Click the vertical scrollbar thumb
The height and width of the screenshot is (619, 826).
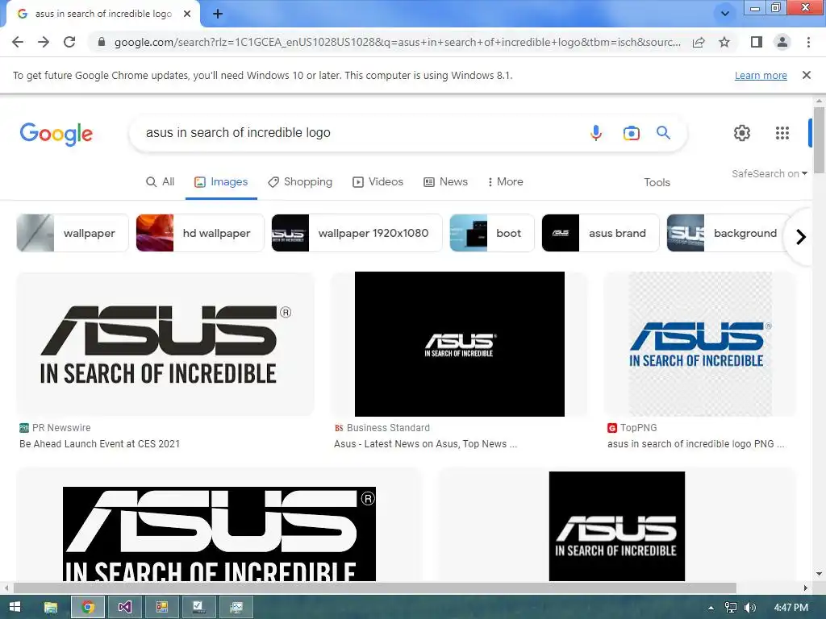click(x=819, y=139)
